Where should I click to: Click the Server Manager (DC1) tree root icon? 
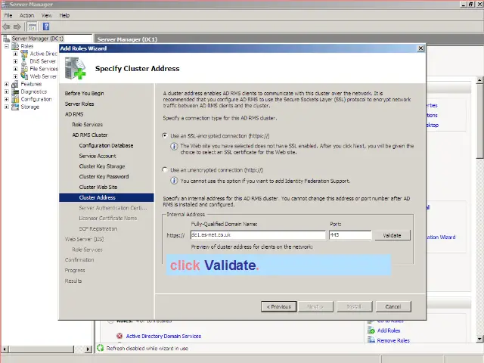point(7,39)
